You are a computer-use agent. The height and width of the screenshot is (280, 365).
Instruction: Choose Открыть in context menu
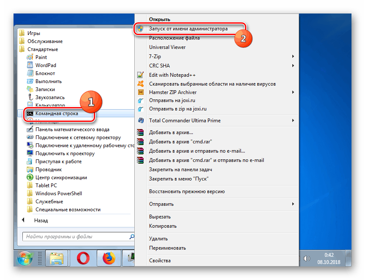pyautogui.click(x=160, y=19)
